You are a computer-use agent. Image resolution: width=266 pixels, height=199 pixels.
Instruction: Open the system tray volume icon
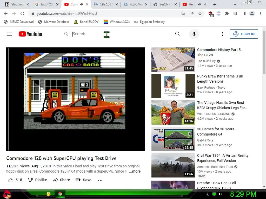coord(220,194)
